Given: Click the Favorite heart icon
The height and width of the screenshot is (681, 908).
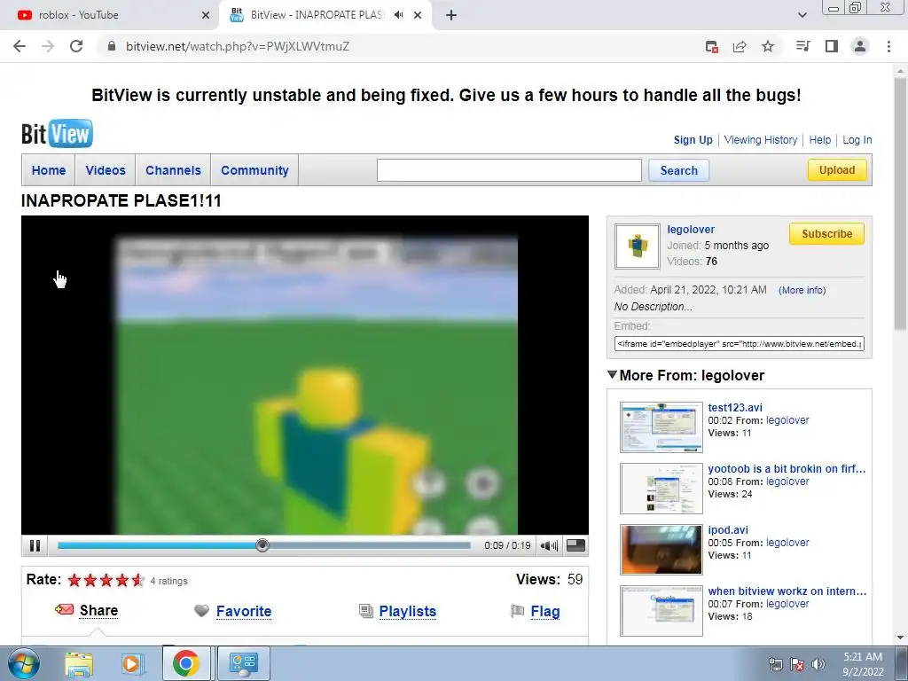Looking at the screenshot, I should point(201,611).
